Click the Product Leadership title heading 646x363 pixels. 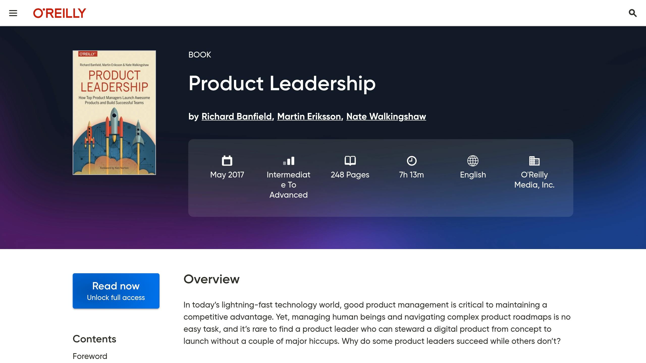click(282, 83)
